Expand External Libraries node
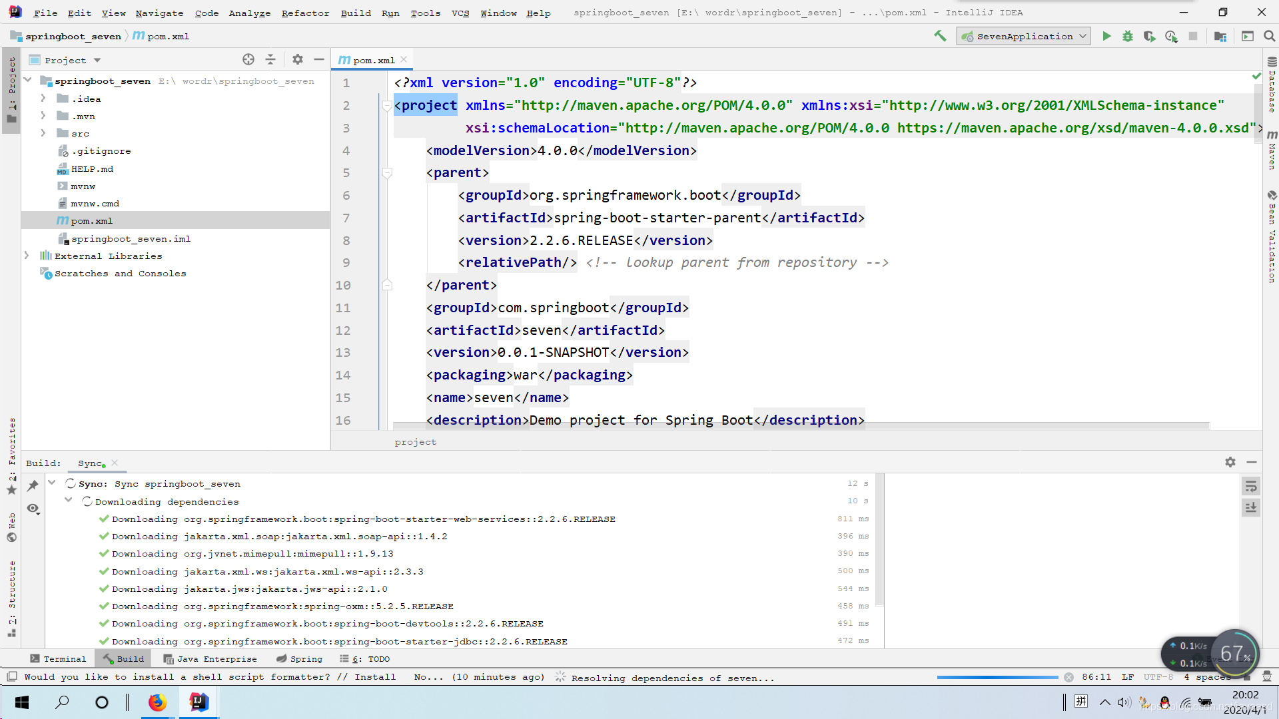The image size is (1279, 719). tap(27, 256)
